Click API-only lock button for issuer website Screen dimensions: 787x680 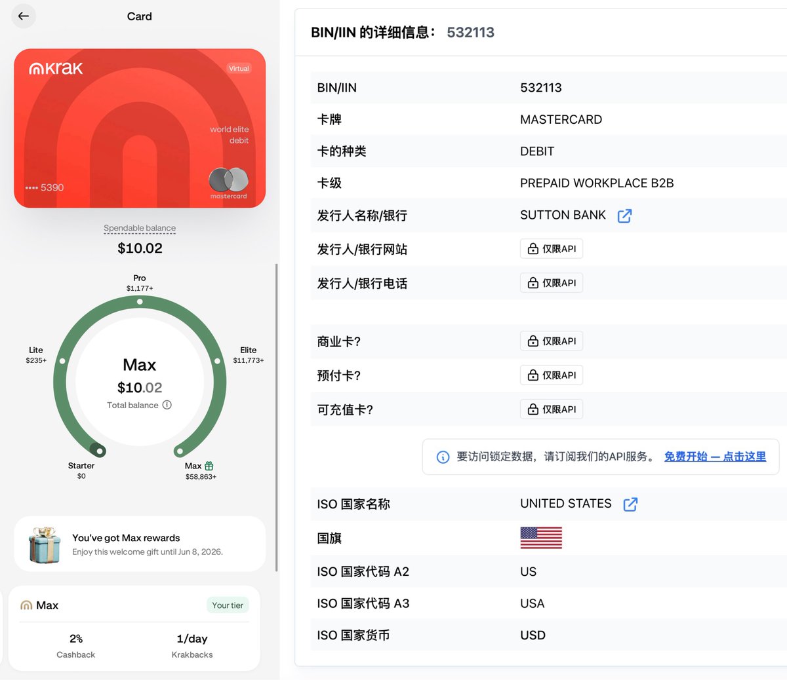(552, 249)
